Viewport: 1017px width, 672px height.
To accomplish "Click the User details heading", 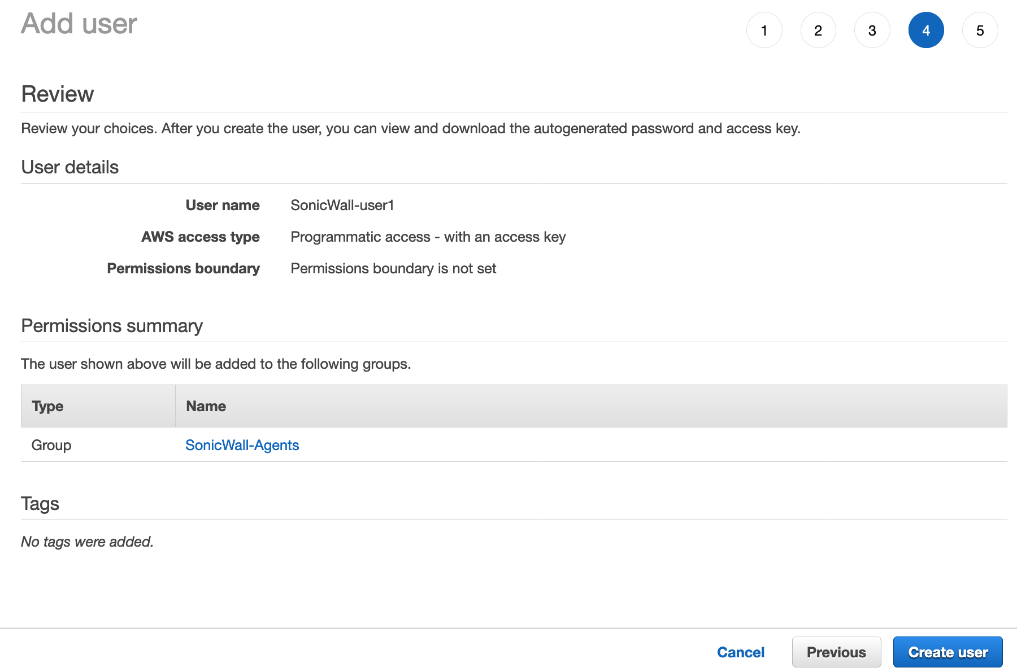I will click(x=70, y=167).
